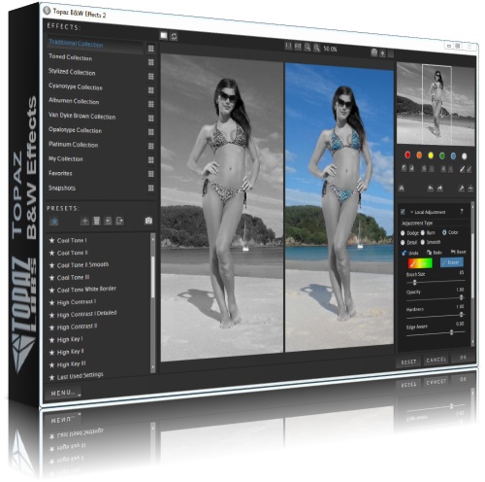Screen dimensions: 485x482
Task: Open grid view for Traditional Collection
Action: tap(150, 49)
